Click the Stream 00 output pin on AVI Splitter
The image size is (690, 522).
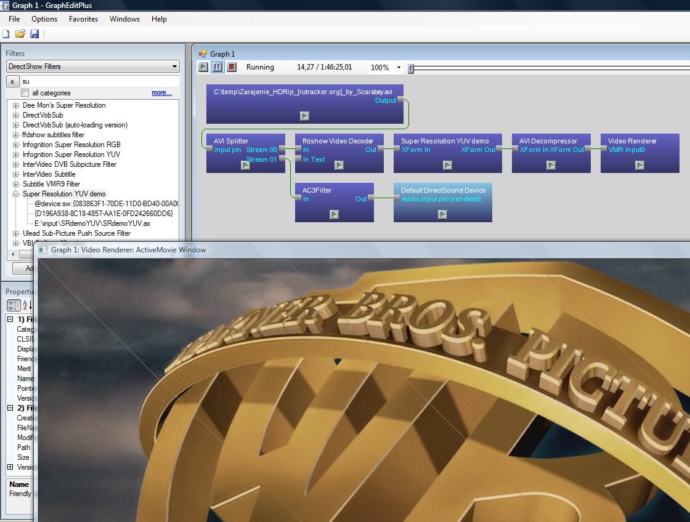(x=282, y=150)
